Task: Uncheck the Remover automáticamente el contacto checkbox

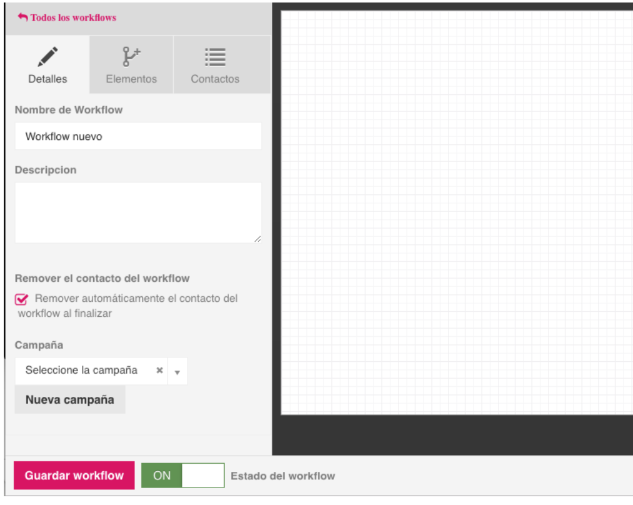Action: (x=22, y=299)
